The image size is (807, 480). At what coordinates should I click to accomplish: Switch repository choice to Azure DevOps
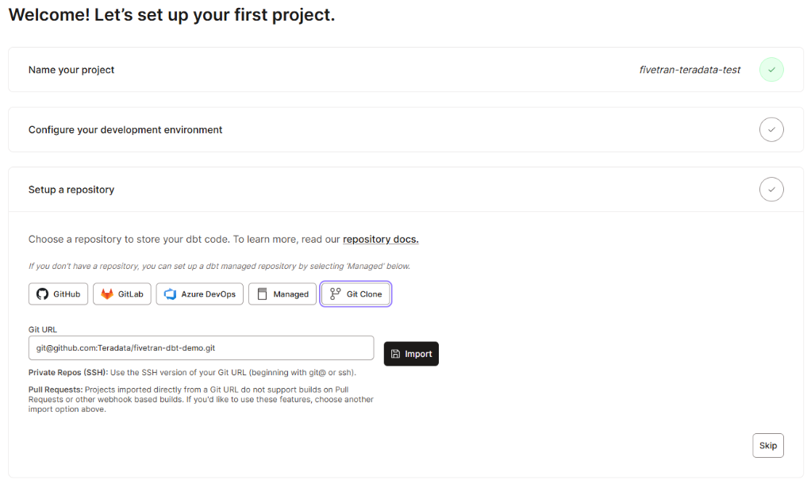tap(199, 294)
